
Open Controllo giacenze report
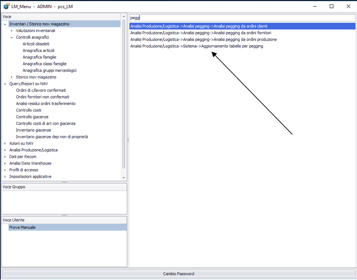pyautogui.click(x=32, y=117)
